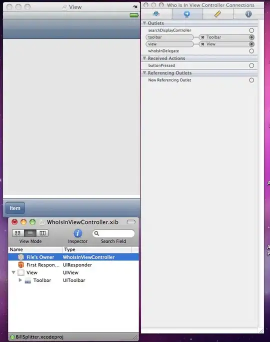Click the File's Owner cube icon
Screen dimensions: 270x342
coord(21,257)
